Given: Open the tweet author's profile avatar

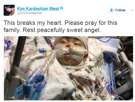Looking at the screenshot, I should pyautogui.click(x=9, y=10).
